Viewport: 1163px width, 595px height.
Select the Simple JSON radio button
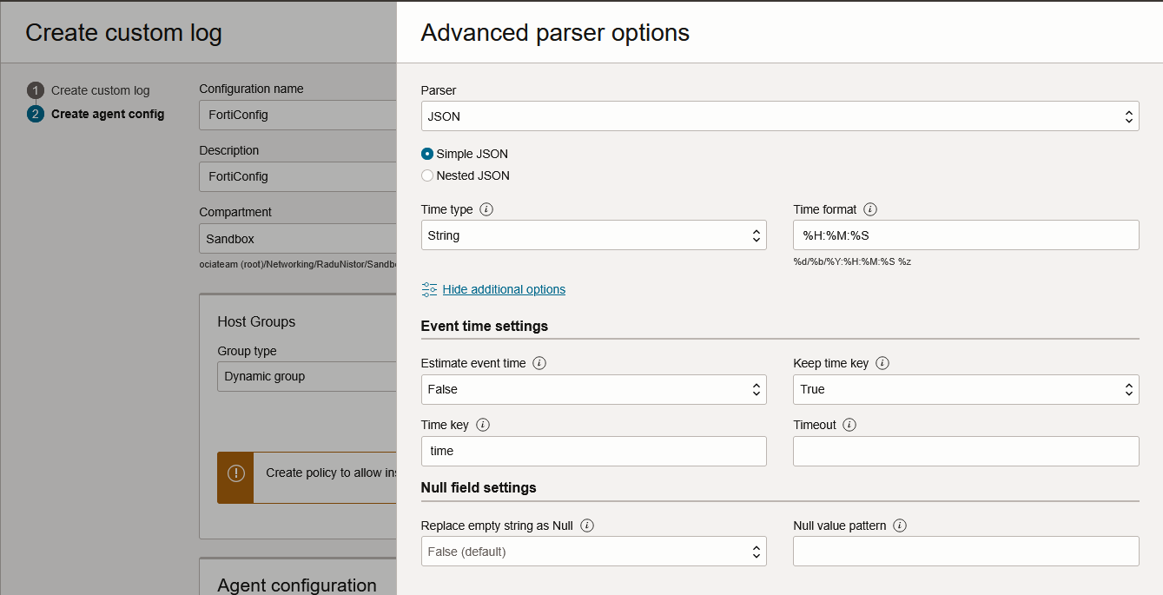427,154
